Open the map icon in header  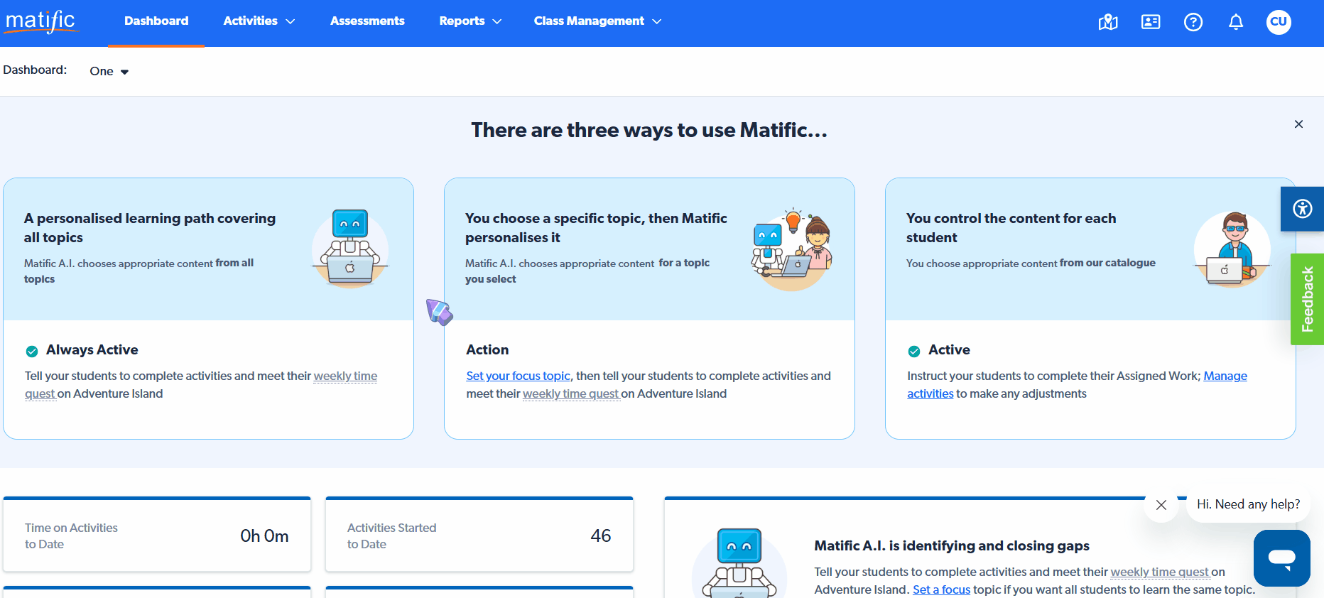click(x=1108, y=22)
